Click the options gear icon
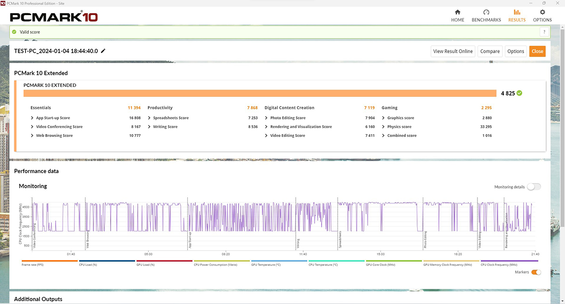This screenshot has height=304, width=565. point(542,12)
